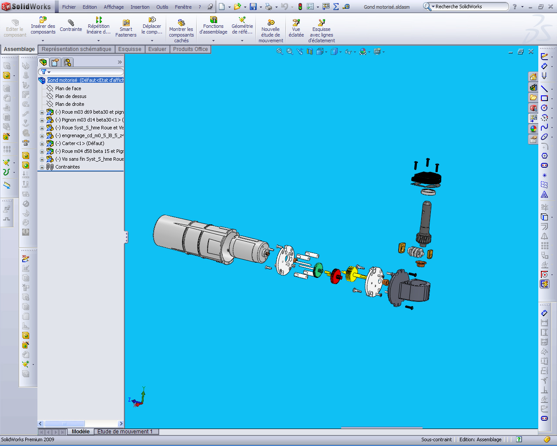Open the filter dropdown in feature tree
Image resolution: width=557 pixels, height=446 pixels.
pos(49,72)
